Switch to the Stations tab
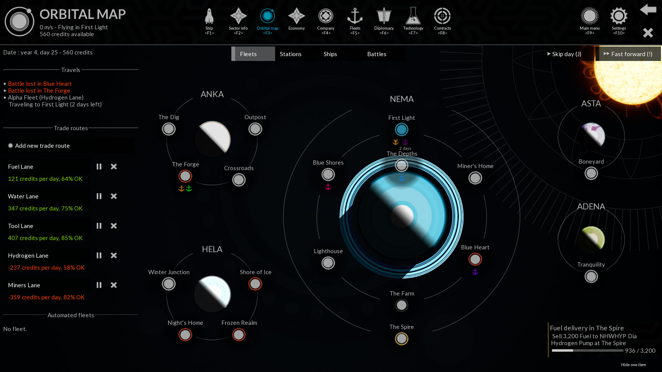This screenshot has height=372, width=662. tap(291, 54)
